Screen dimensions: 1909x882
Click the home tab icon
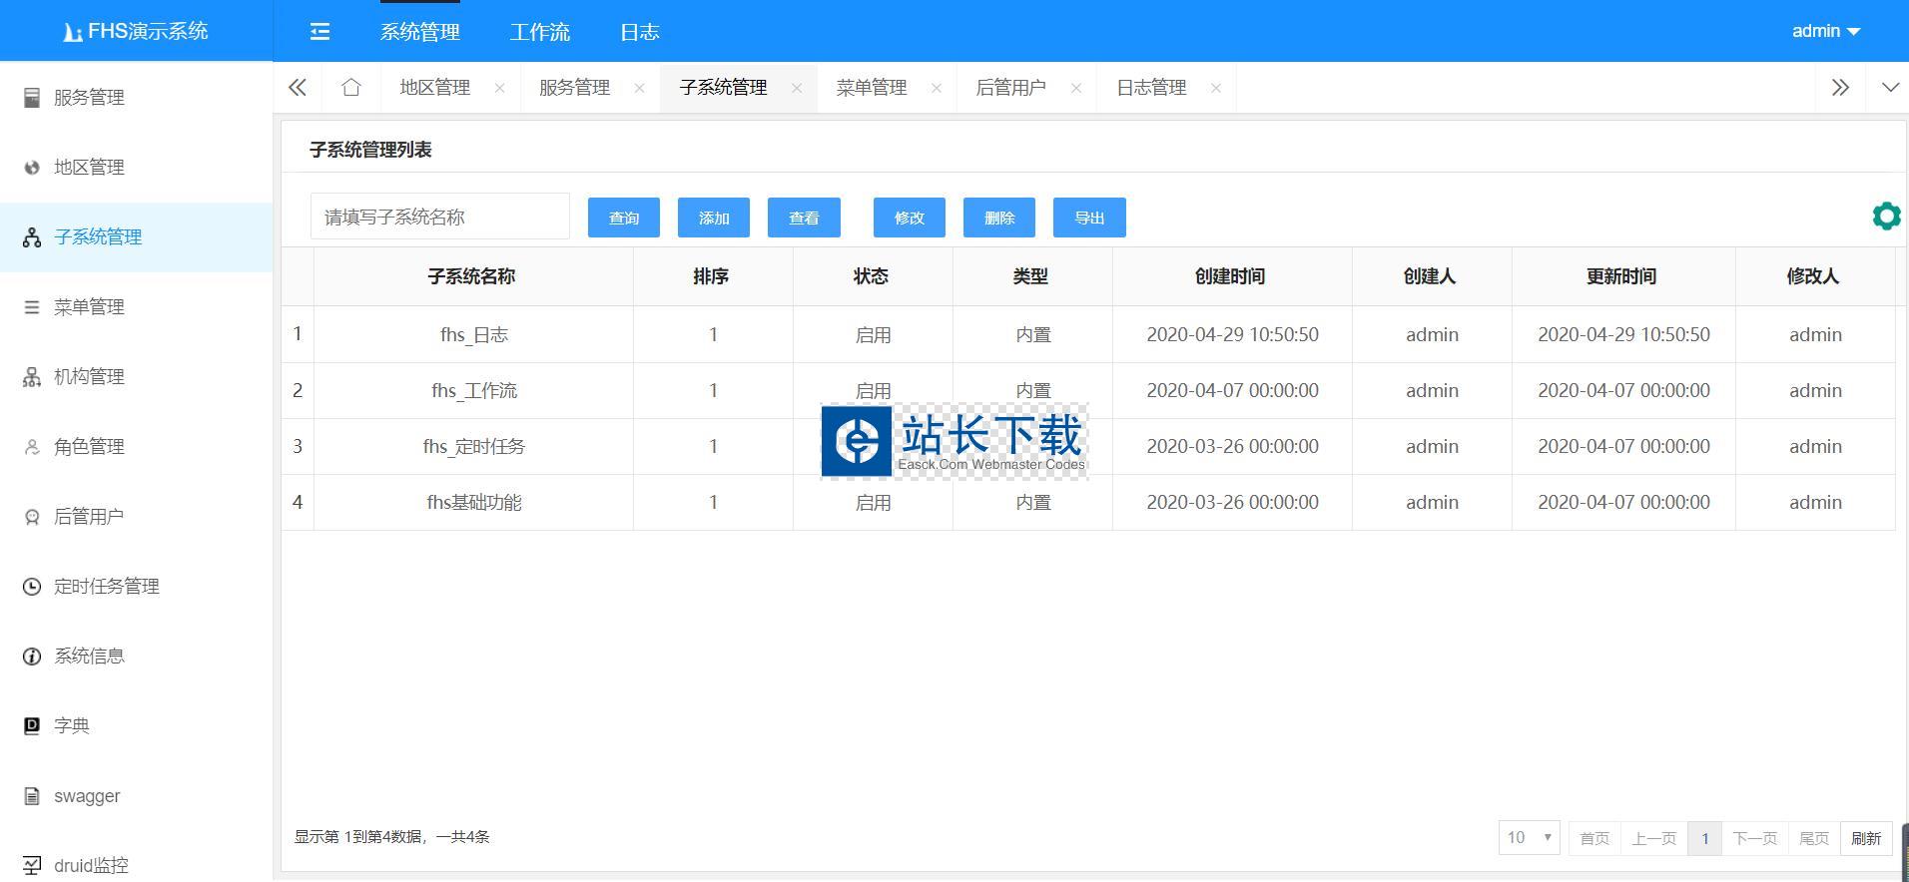350,88
